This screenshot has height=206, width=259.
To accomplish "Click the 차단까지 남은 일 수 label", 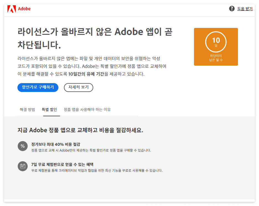I will coord(216,58).
